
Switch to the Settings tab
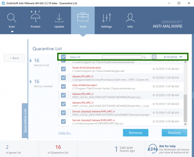(x=106, y=20)
